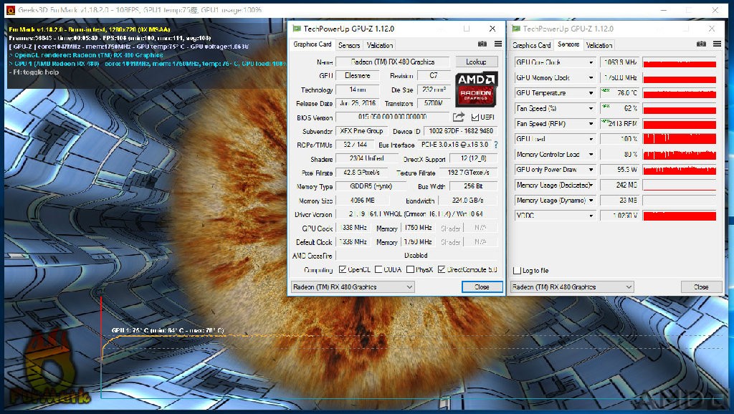Image resolution: width=734 pixels, height=414 pixels.
Task: Click the FurMark GPU 1 temperature graph label
Action: click(x=168, y=331)
